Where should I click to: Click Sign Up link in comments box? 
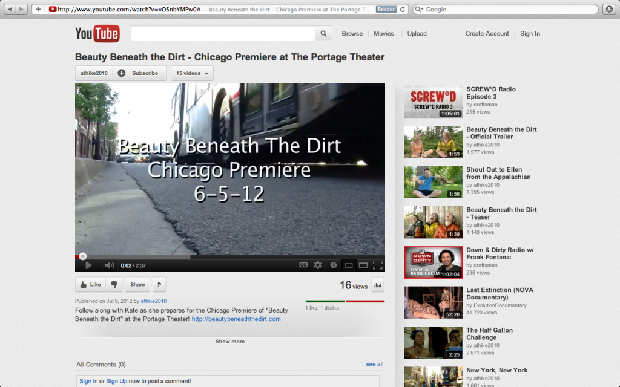pyautogui.click(x=117, y=381)
